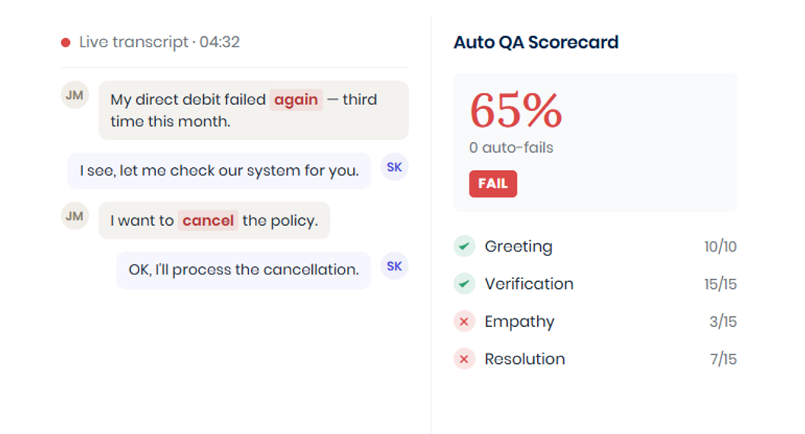
Task: Click the 65% overall score
Action: coord(516,110)
